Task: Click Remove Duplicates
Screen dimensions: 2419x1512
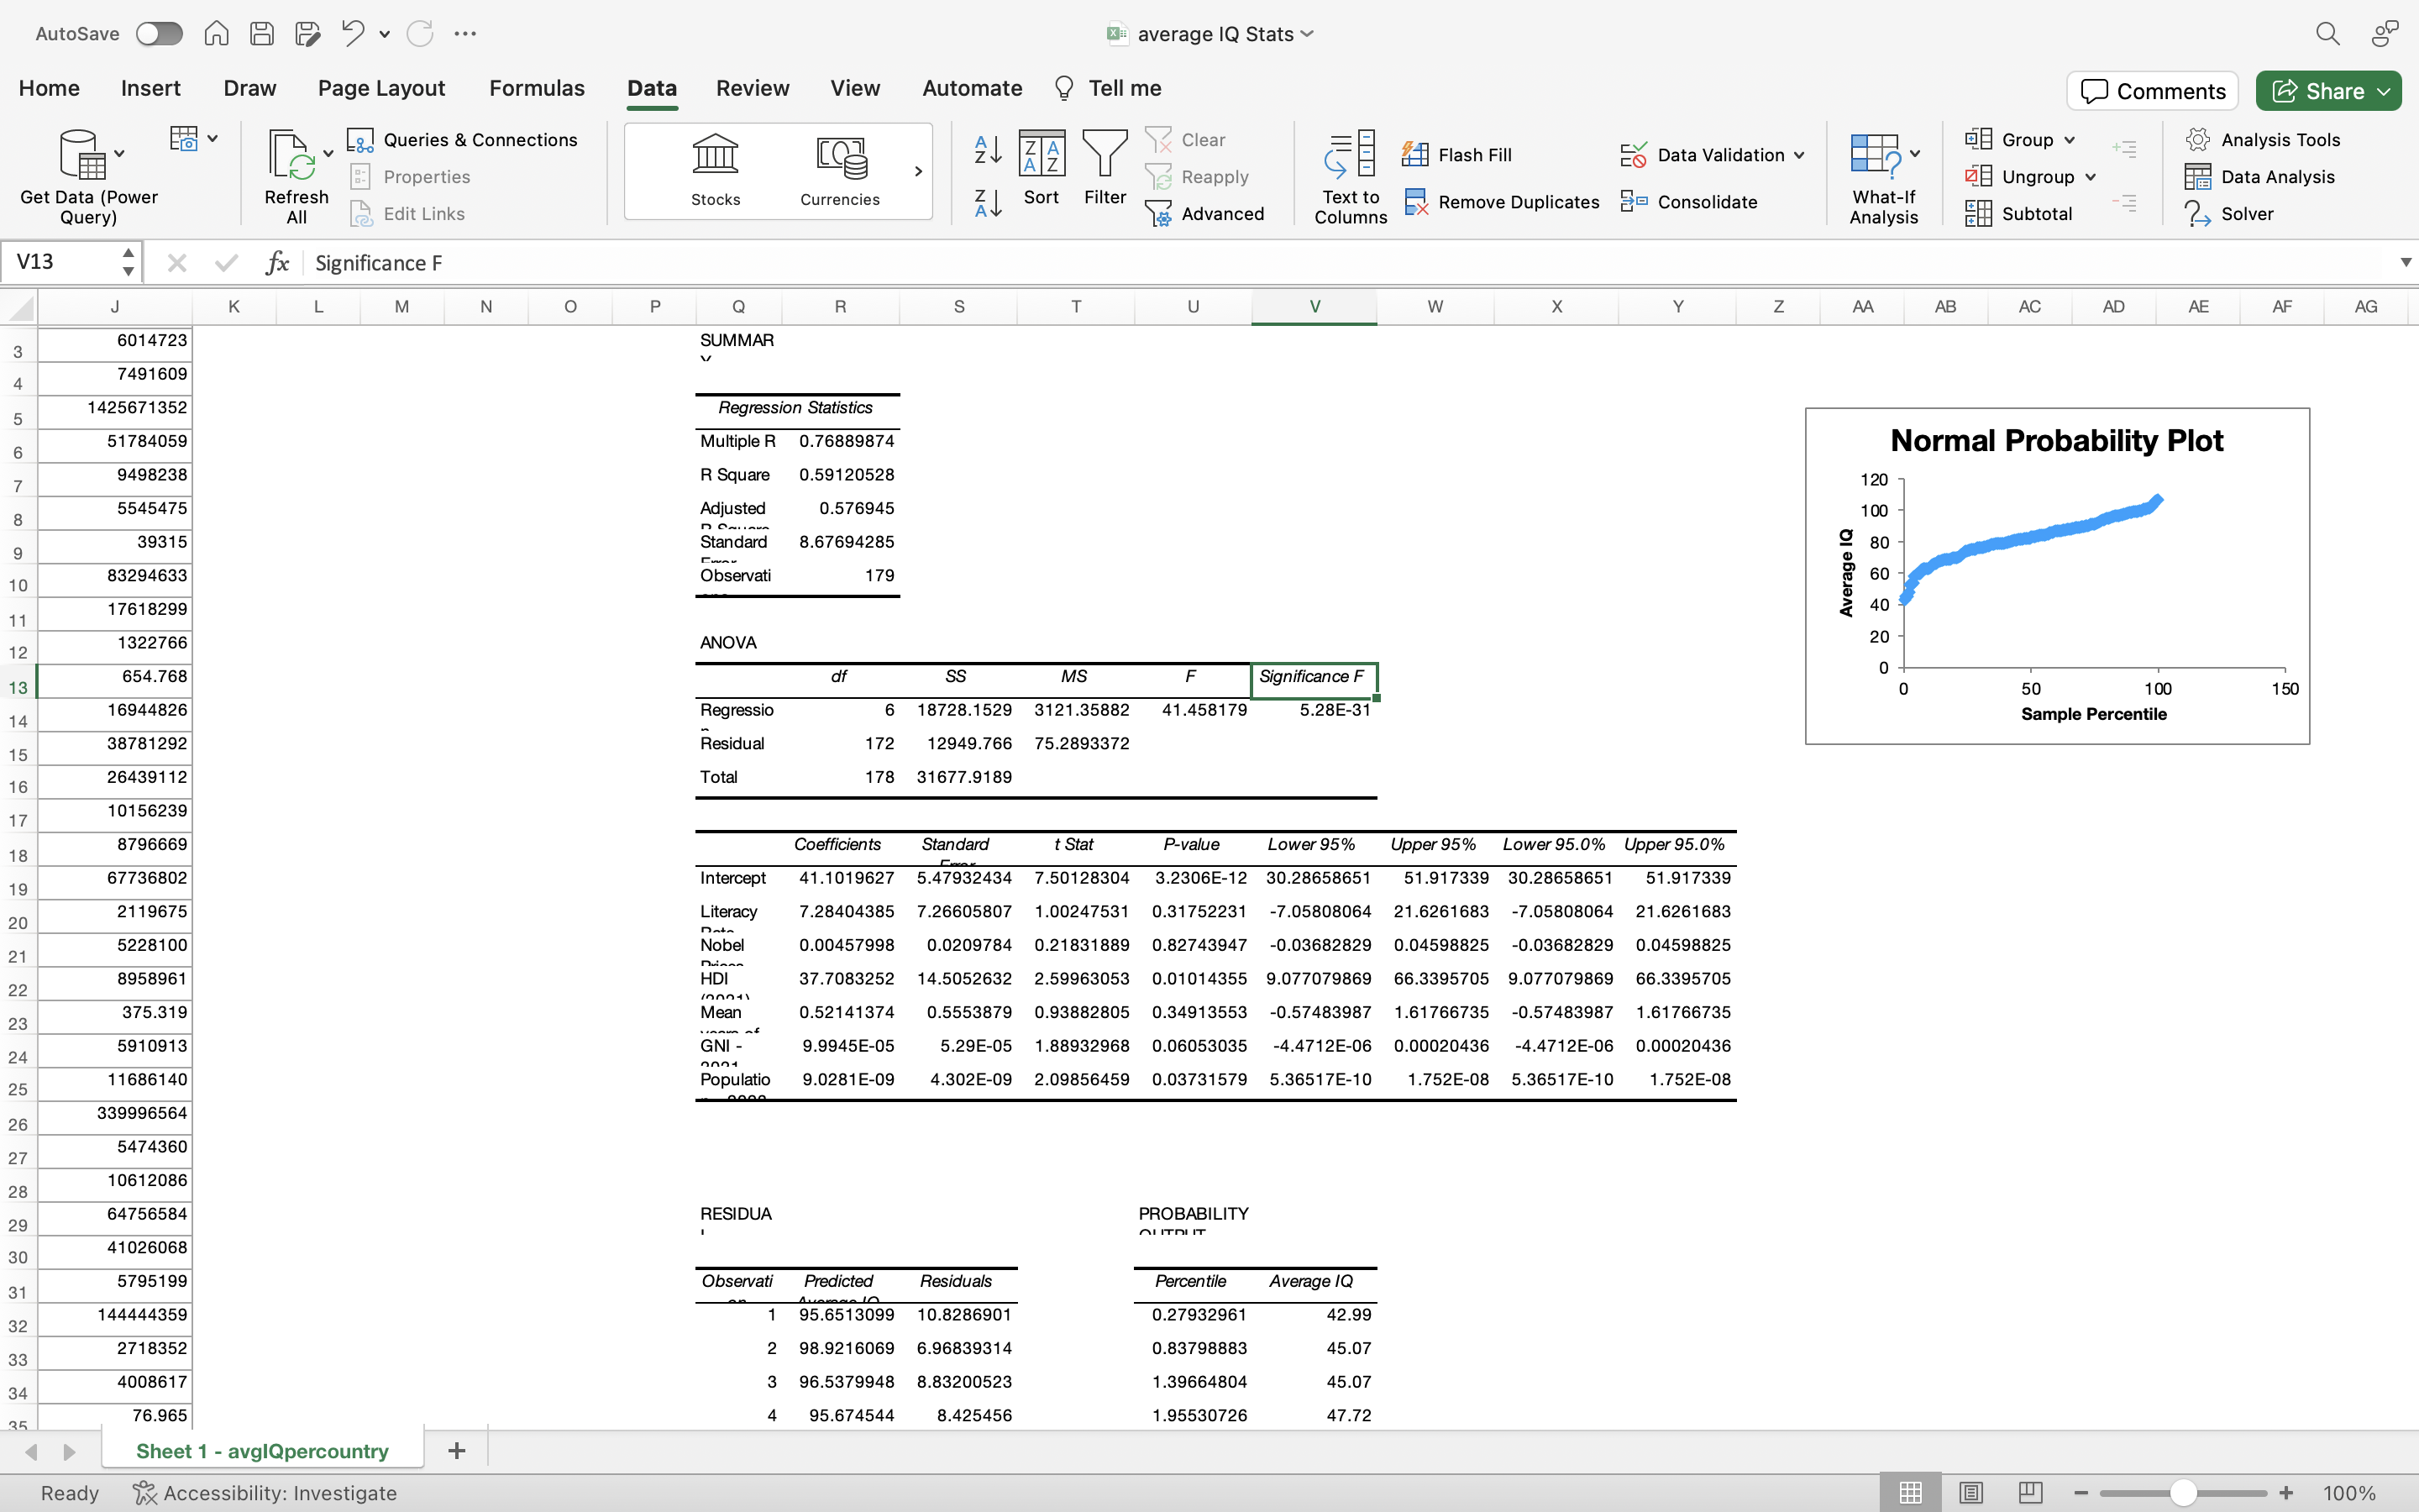Action: click(x=1500, y=201)
